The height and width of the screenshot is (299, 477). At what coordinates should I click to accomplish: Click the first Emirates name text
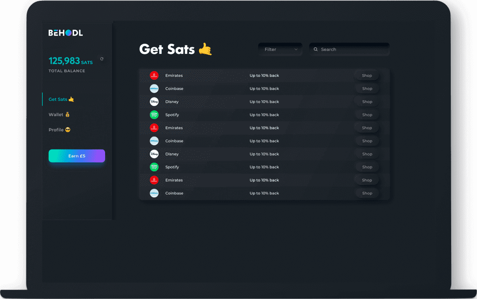(x=174, y=76)
